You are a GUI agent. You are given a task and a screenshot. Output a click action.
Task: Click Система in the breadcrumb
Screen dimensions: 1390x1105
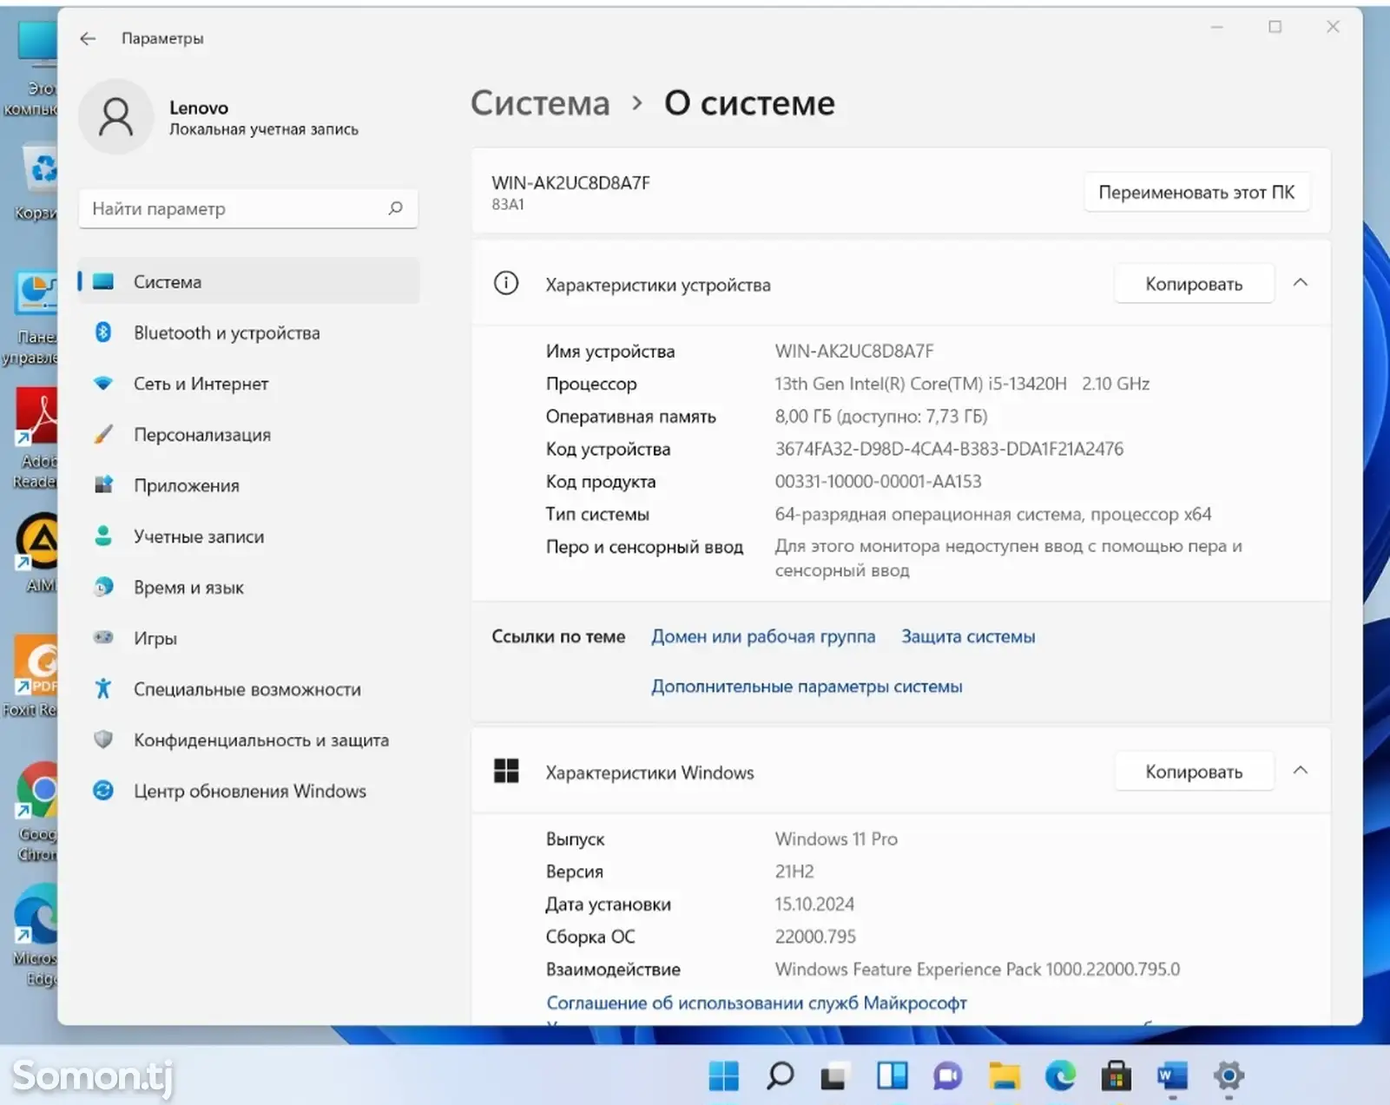(x=540, y=103)
